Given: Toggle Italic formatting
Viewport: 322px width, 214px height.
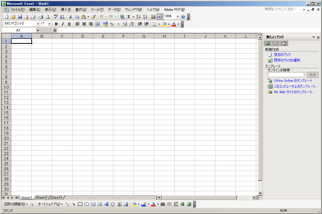Looking at the screenshot, I should pos(63,24).
